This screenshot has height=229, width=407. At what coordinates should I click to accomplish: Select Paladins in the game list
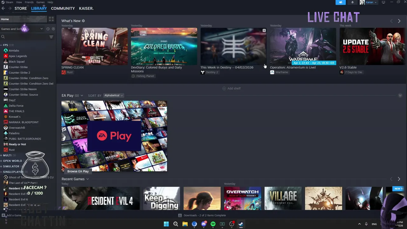14,133
